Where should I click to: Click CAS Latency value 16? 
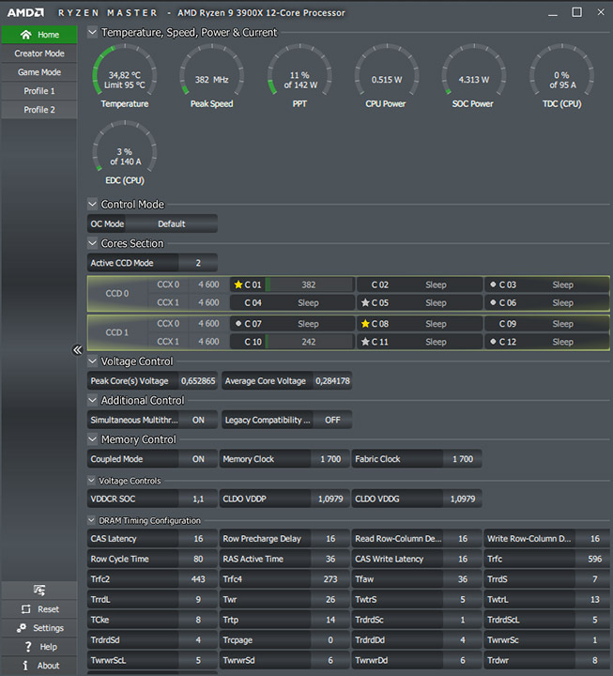pyautogui.click(x=198, y=539)
